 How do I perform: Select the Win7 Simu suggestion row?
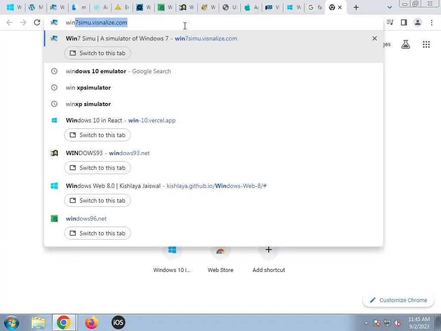214,47
